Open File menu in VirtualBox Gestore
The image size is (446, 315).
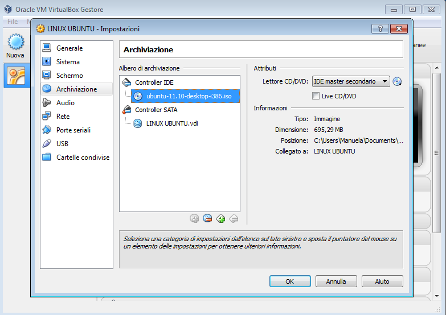click(x=13, y=21)
